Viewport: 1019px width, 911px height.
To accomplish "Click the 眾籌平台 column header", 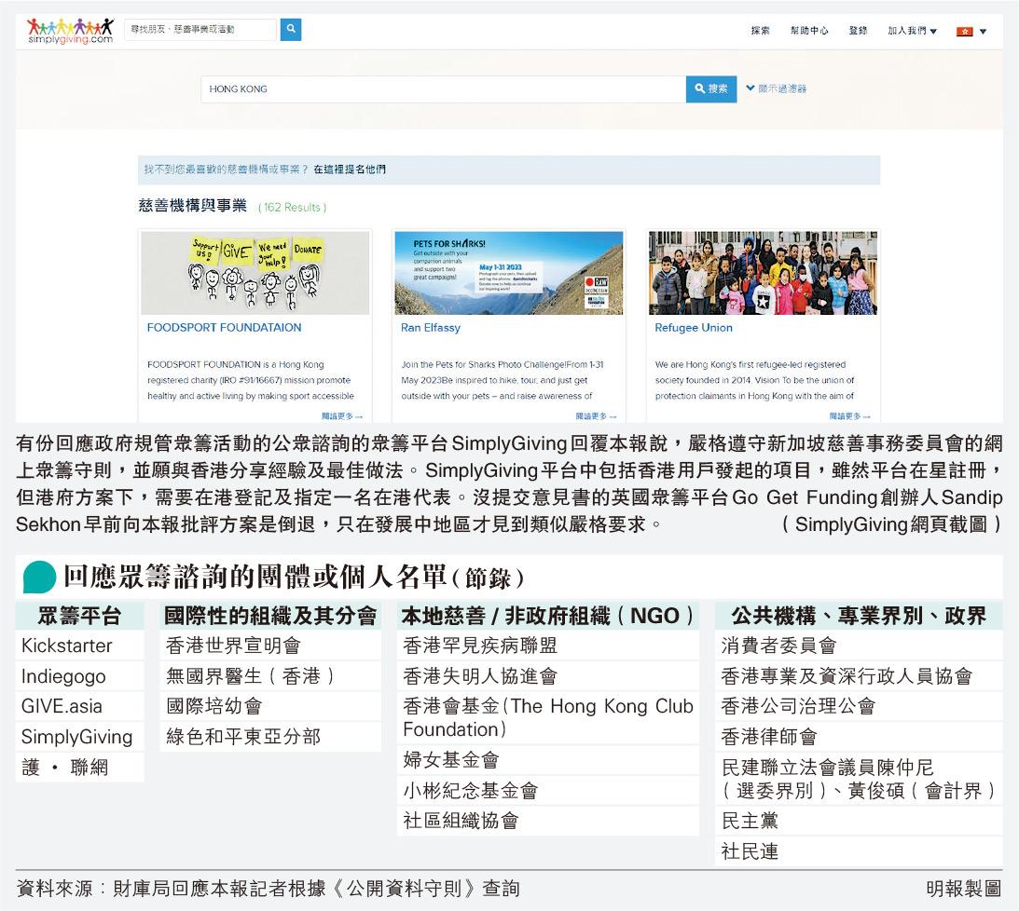I will pos(79,616).
